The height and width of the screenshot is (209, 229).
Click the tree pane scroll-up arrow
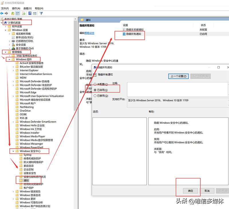point(75,19)
